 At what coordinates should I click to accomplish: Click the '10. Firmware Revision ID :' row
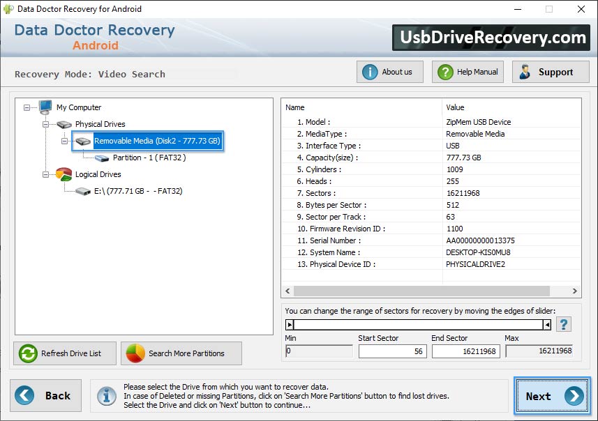point(431,229)
